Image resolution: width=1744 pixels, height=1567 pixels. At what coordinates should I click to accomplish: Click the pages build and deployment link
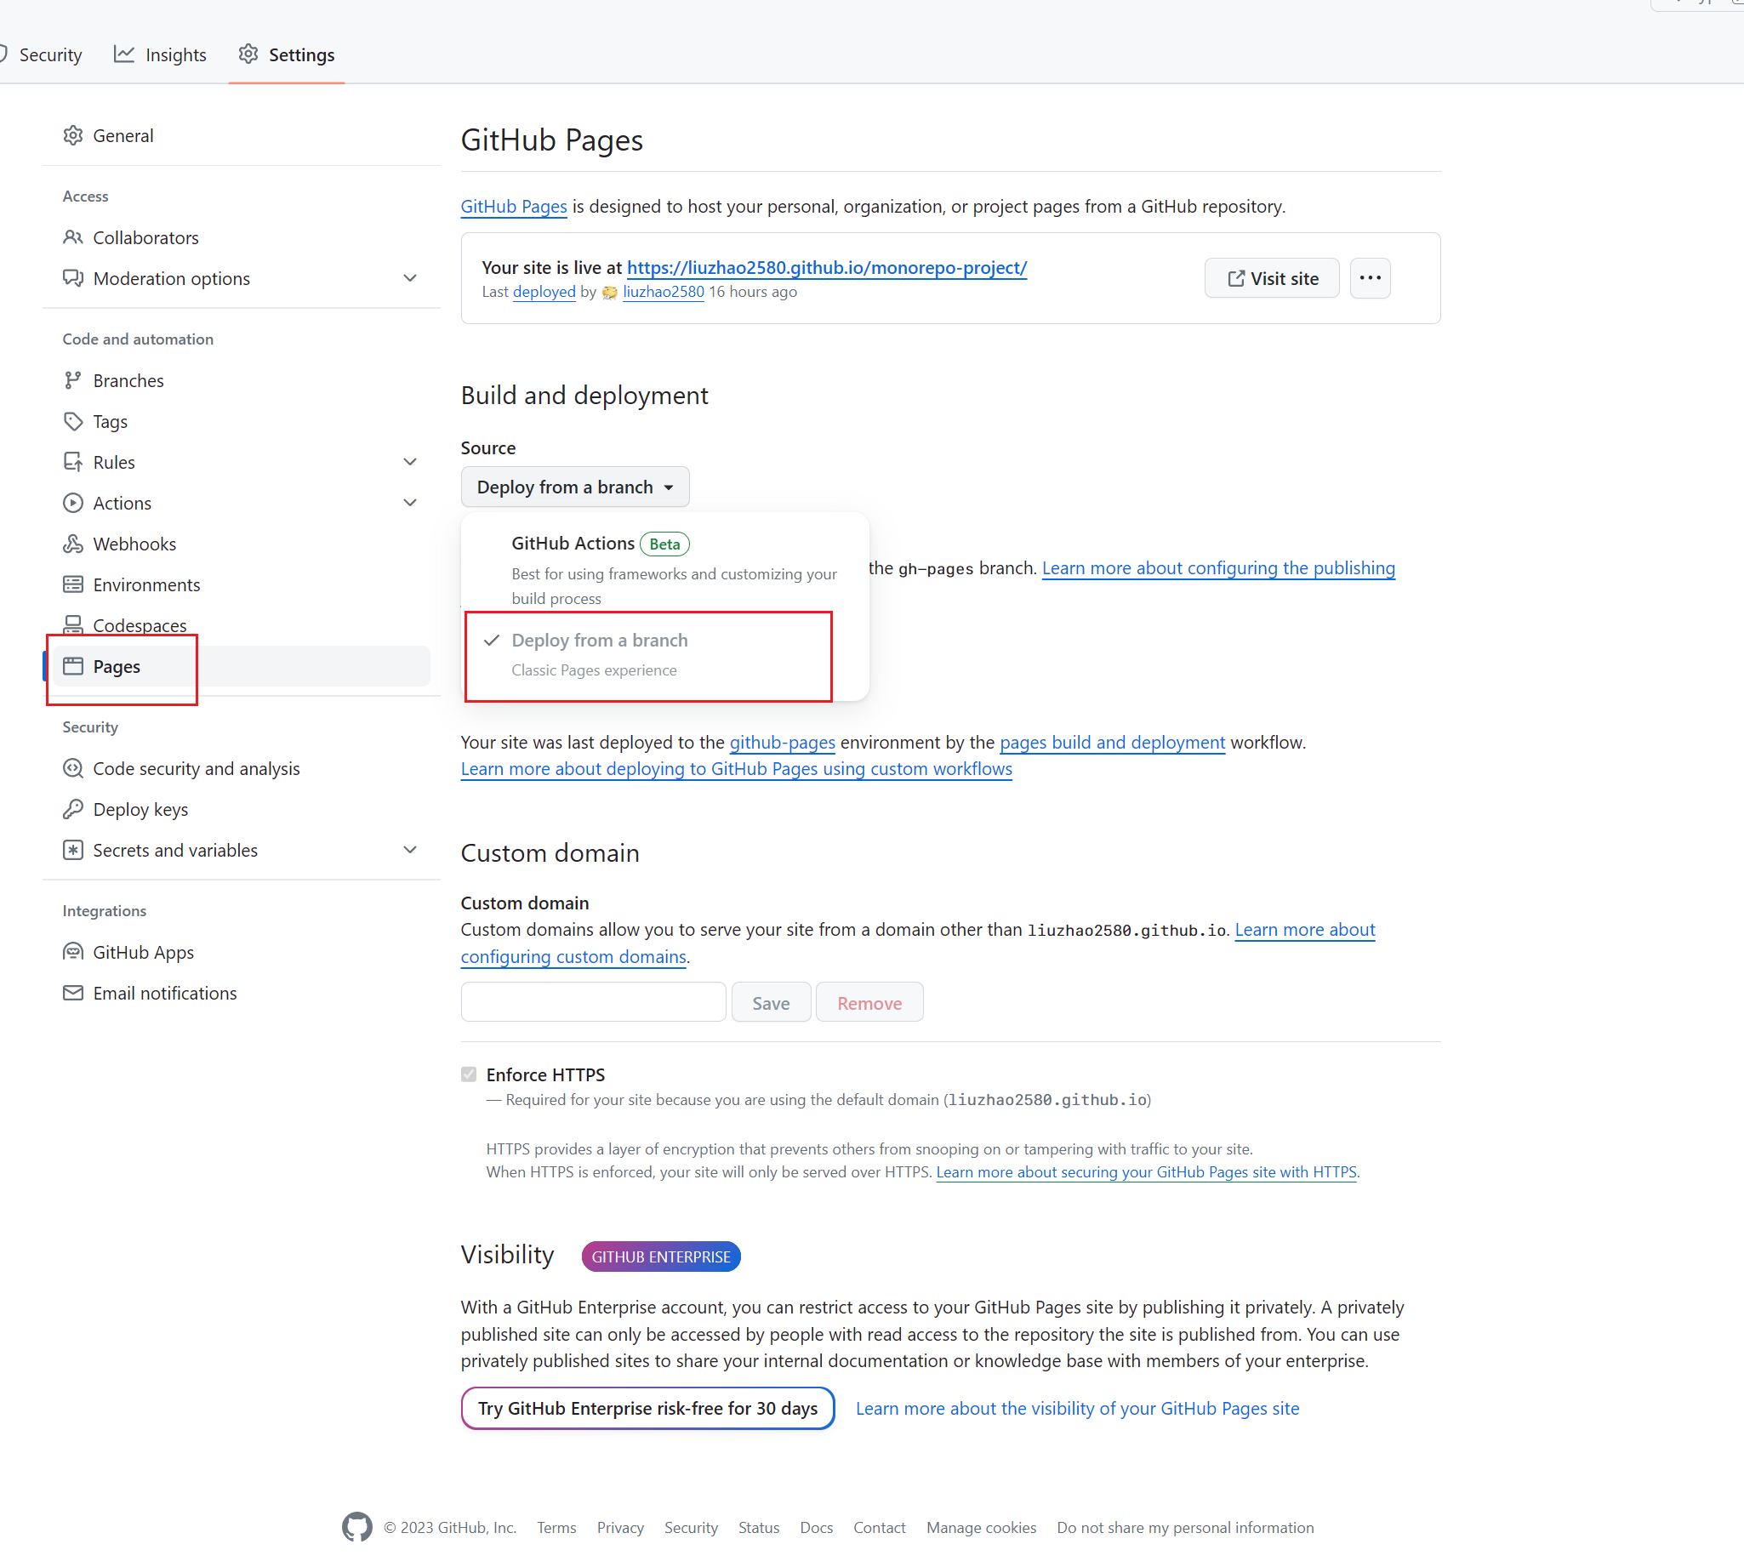click(1112, 742)
